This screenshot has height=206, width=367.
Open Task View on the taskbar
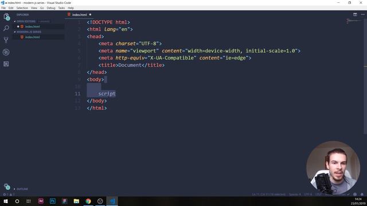(29, 201)
